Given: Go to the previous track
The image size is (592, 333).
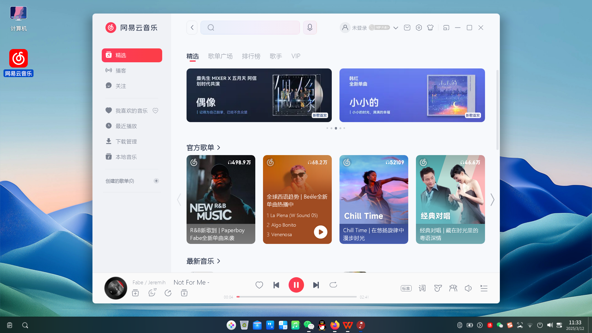Looking at the screenshot, I should [276, 285].
